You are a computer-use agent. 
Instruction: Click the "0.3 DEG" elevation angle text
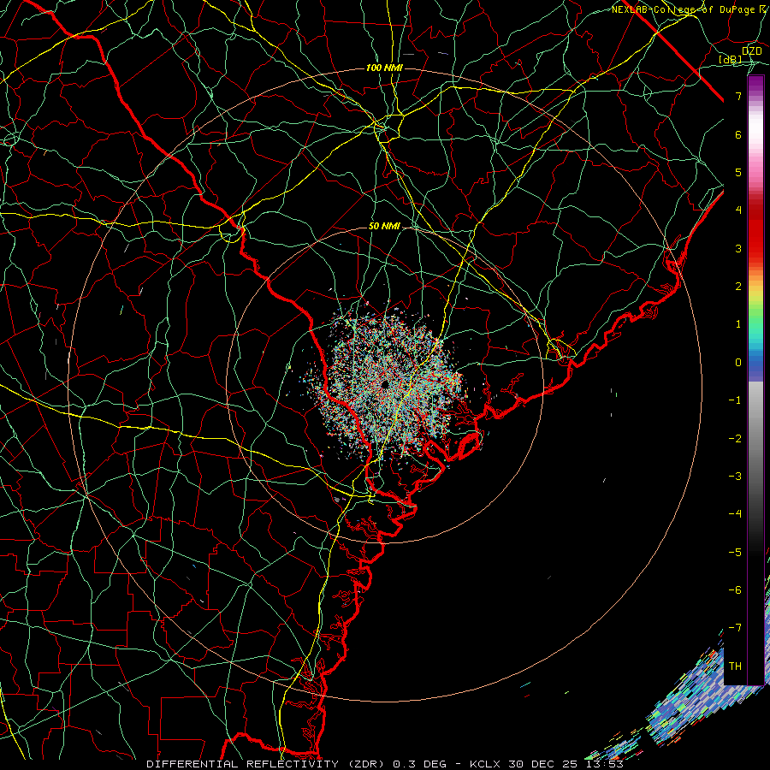pyautogui.click(x=420, y=764)
